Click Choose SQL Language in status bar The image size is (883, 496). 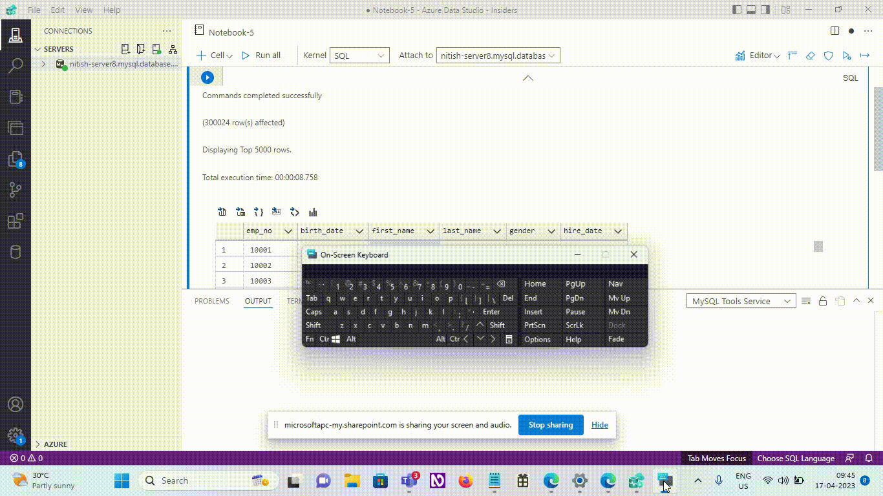click(796, 458)
